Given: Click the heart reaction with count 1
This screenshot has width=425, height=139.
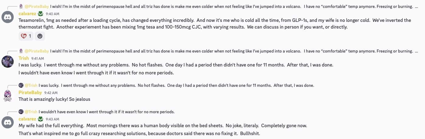Looking at the screenshot, I should coord(26,36).
